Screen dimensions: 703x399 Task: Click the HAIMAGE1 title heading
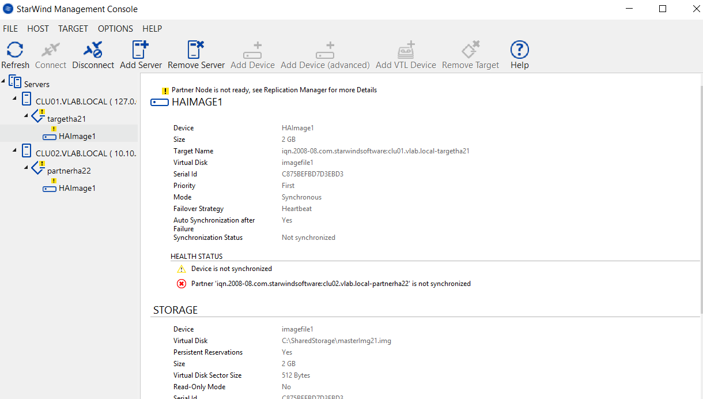click(197, 103)
